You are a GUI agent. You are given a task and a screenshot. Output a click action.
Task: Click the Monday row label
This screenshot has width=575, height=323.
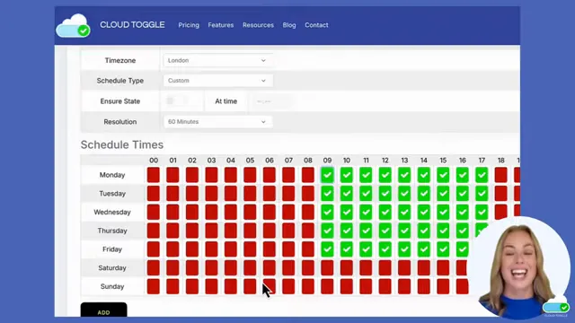112,175
